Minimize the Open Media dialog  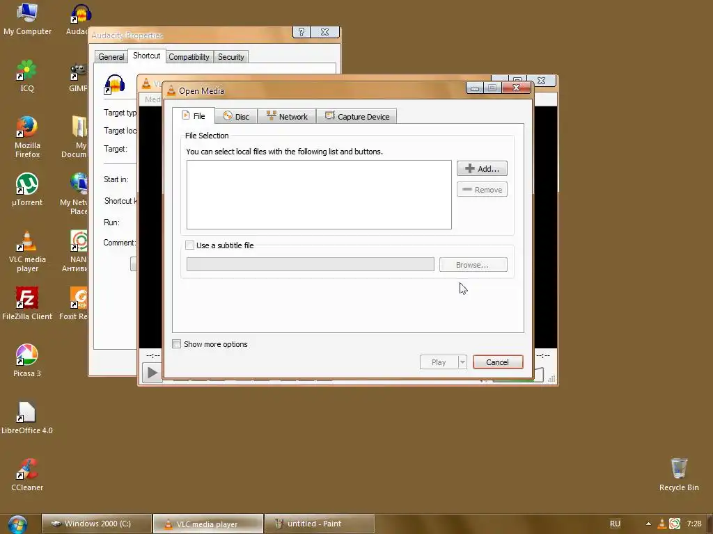474,88
